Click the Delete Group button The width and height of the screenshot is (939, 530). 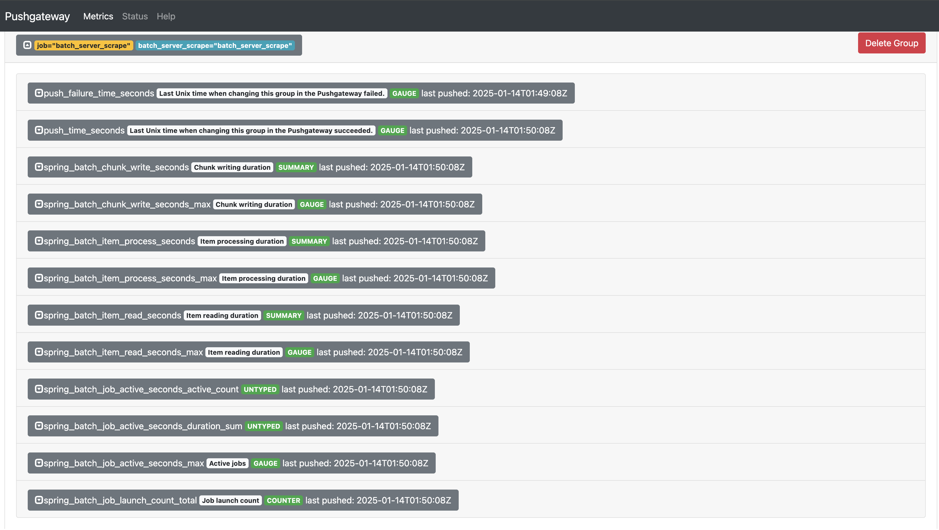click(892, 43)
